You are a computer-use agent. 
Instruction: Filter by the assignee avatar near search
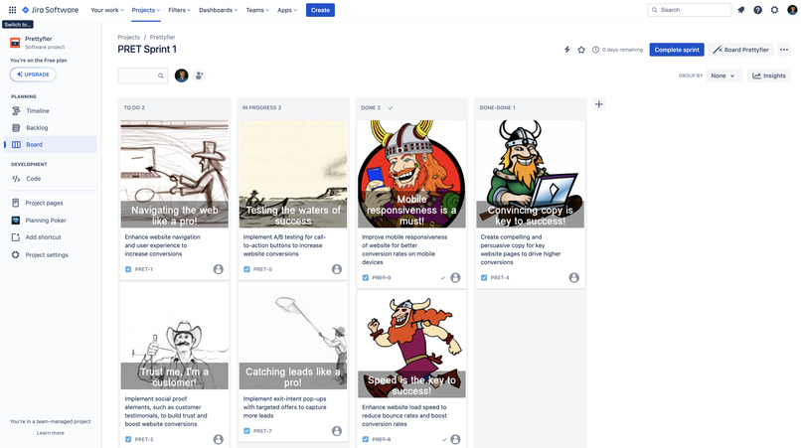181,75
